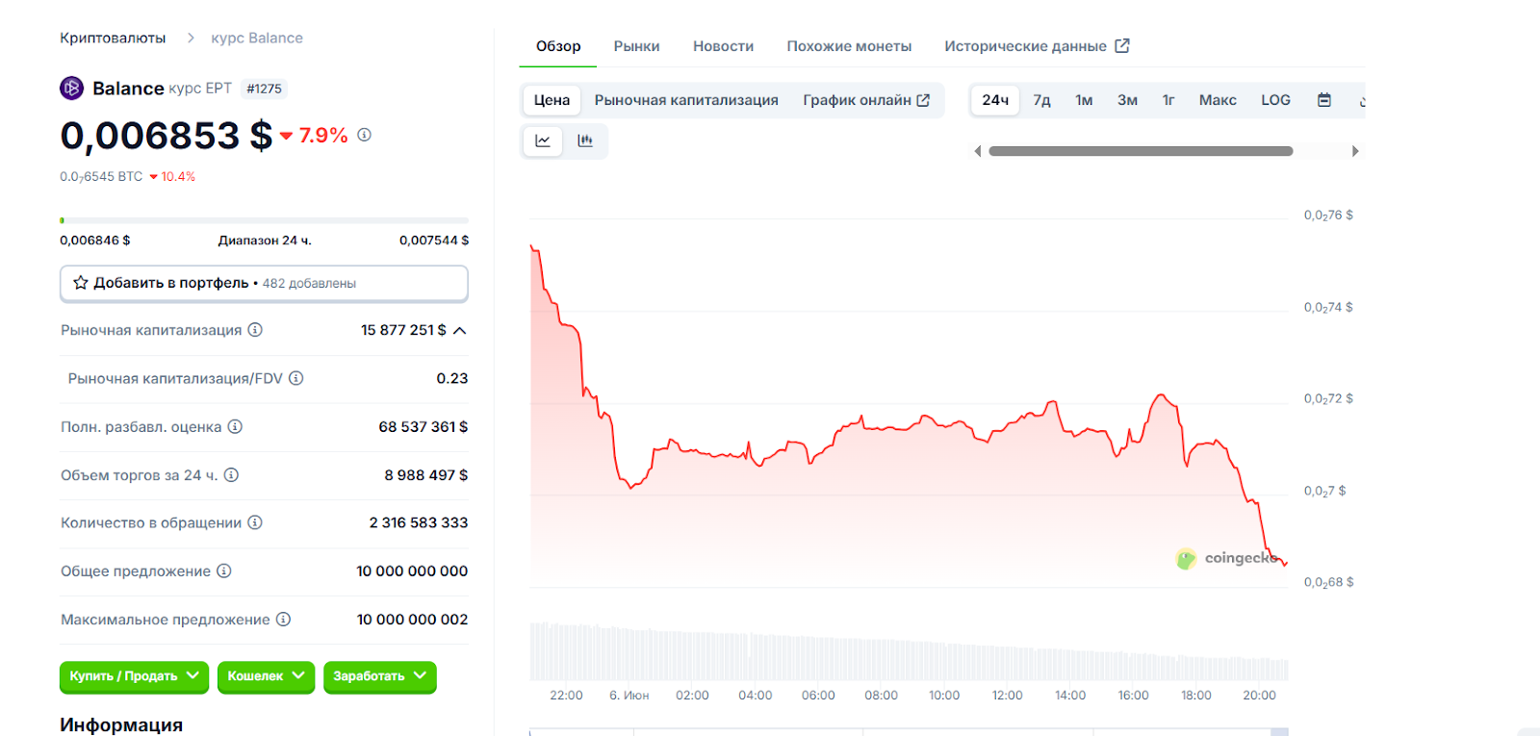The width and height of the screenshot is (1540, 736).
Task: Open the Исторические данные tab
Action: 1037,46
